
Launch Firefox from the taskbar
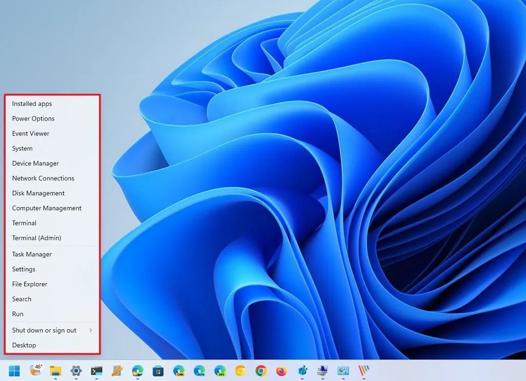pyautogui.click(x=281, y=371)
